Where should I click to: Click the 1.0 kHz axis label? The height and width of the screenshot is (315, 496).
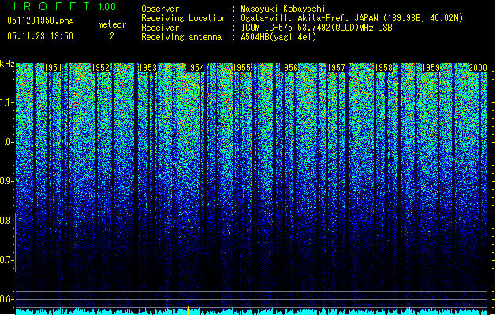coord(7,142)
